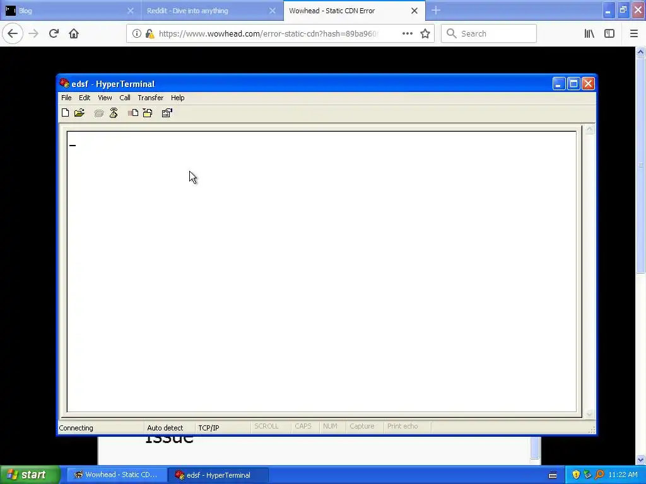This screenshot has width=646, height=484.
Task: Select Wowhead taskbar button
Action: coord(116,475)
